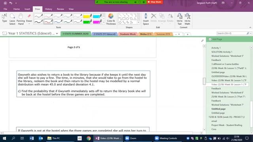The image size is (253, 142).
Task: Click the Undo button in title bar
Action: coord(11,3)
